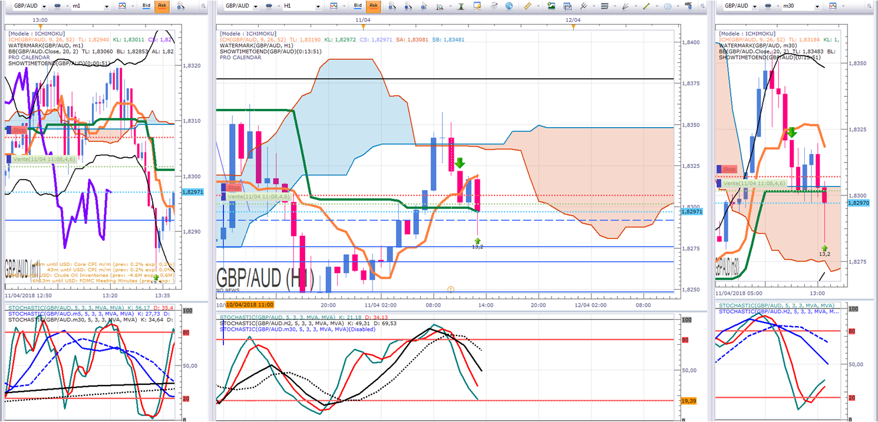Screen dimensions: 878x422
Task: Open H1 timeframe dropdown
Action: click(x=318, y=6)
